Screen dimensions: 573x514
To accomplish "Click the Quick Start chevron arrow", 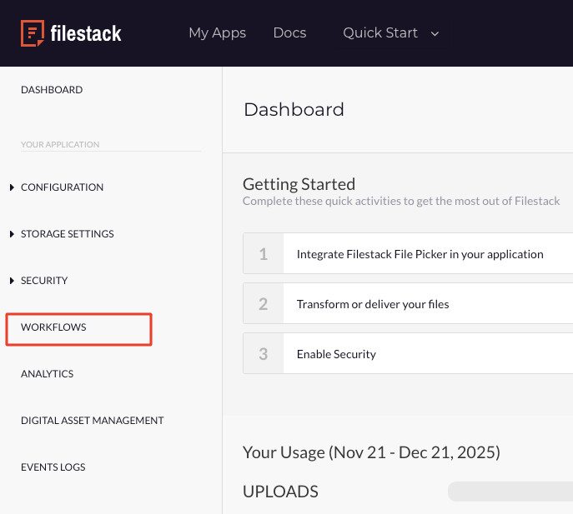I will [435, 34].
